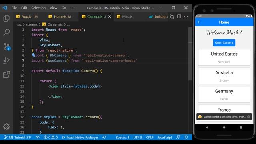This screenshot has width=256, height=144.
Task: Open editor More Actions ellipsis
Action: [186, 16]
